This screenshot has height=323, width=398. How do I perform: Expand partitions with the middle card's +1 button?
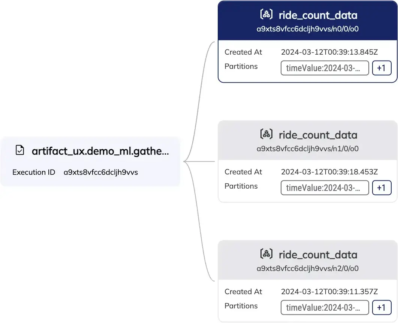pyautogui.click(x=382, y=188)
